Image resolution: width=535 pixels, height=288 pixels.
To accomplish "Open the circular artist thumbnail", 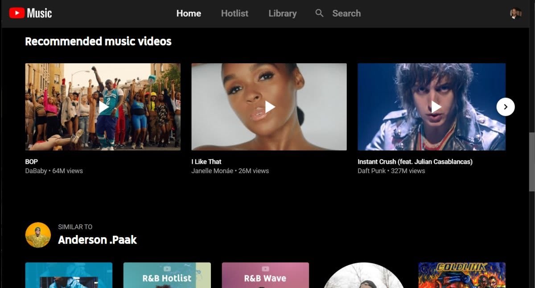I will [363, 276].
